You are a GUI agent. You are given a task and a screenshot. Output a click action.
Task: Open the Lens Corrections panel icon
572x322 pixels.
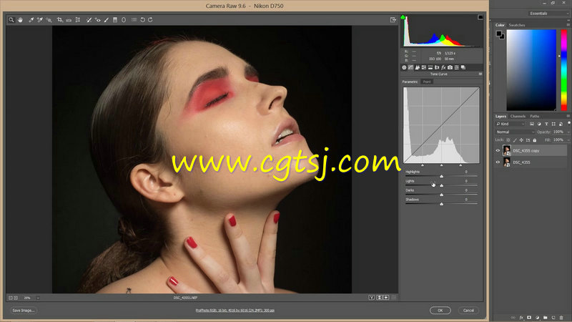click(x=437, y=67)
